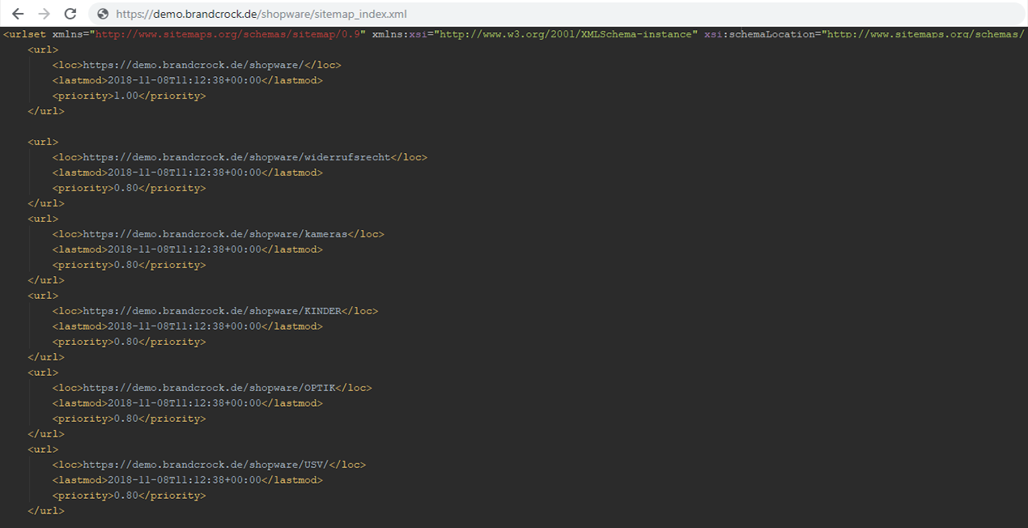1028x528 pixels.
Task: Click priority 0.80 under USV/ URL
Action: (x=127, y=496)
